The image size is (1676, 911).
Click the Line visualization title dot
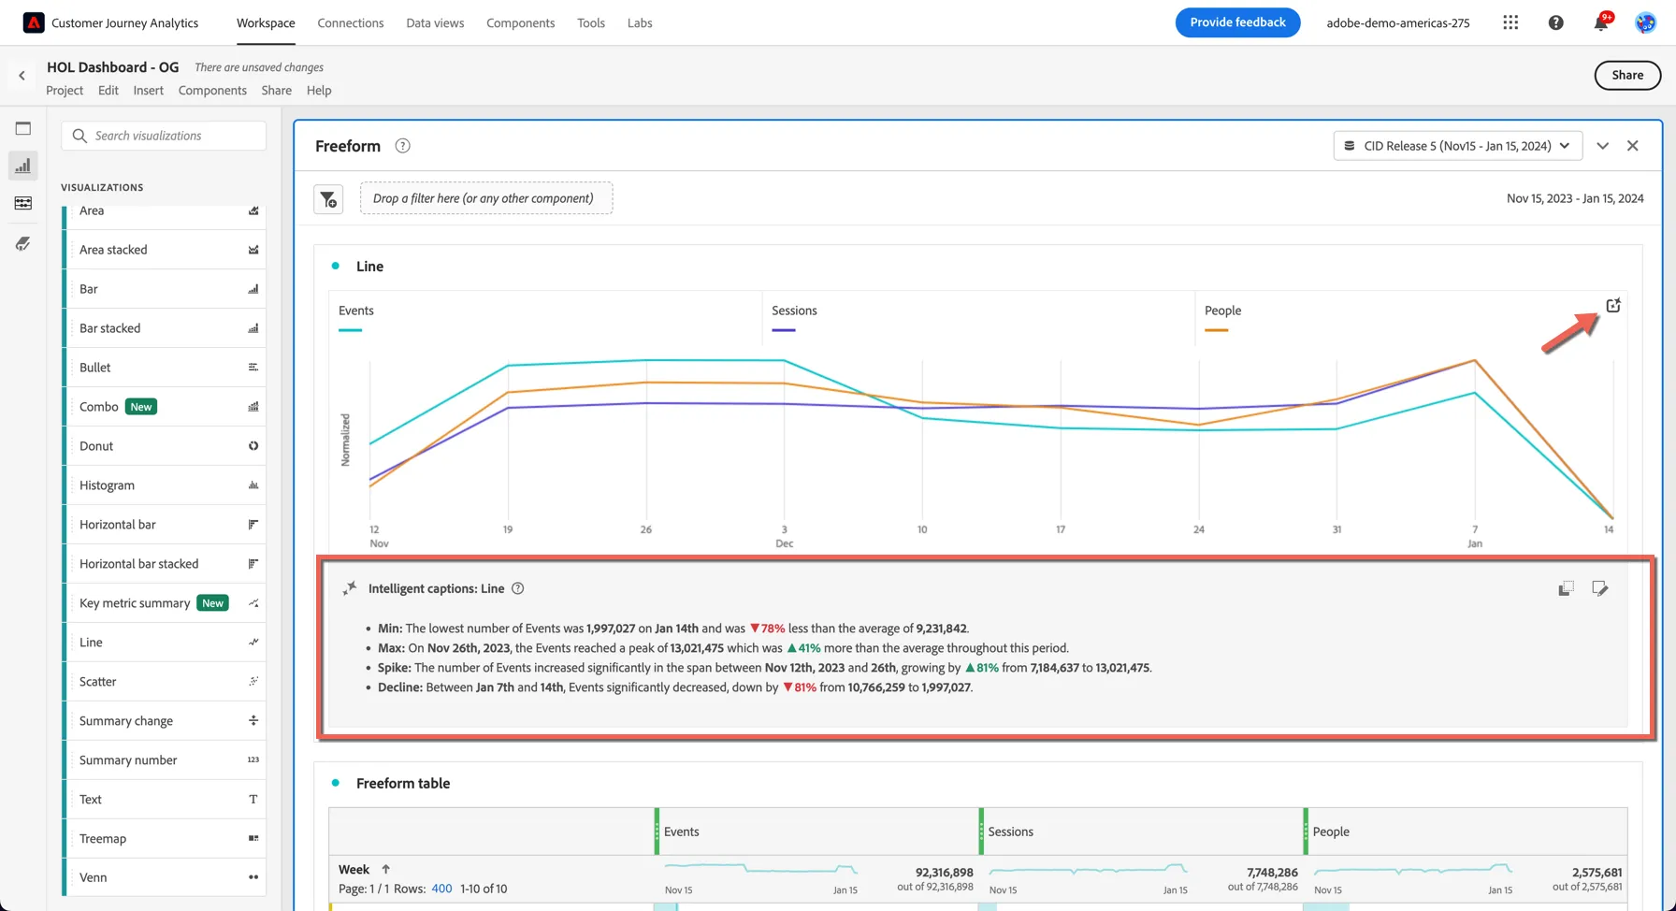[336, 267]
